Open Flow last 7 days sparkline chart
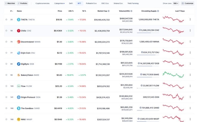Screen dimensions: 197x122 coord(173,86)
